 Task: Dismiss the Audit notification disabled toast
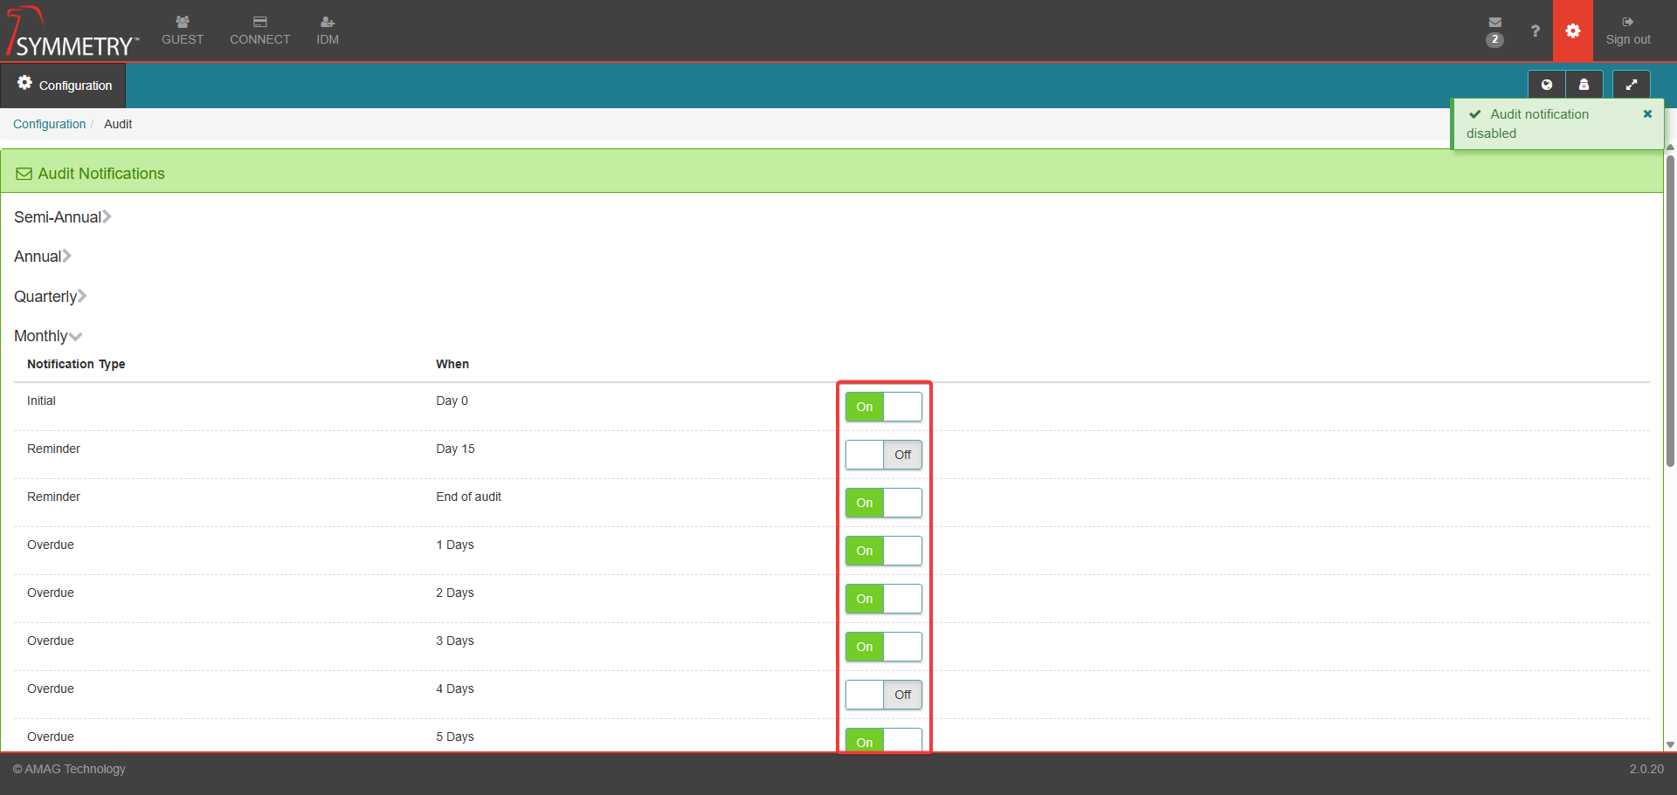coord(1647,114)
